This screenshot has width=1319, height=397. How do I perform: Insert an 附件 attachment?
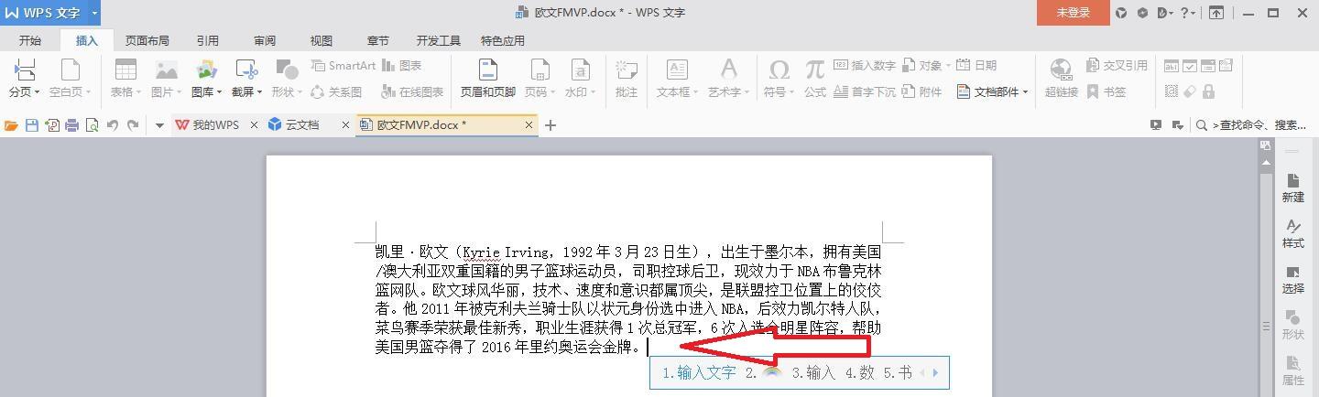(x=922, y=91)
